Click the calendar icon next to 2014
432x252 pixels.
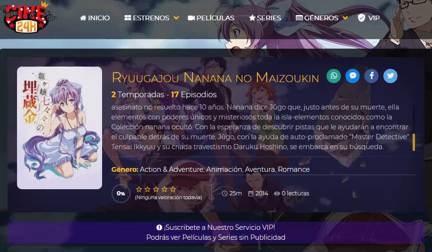point(251,193)
